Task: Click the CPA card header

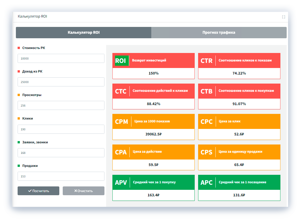Action: click(153, 152)
